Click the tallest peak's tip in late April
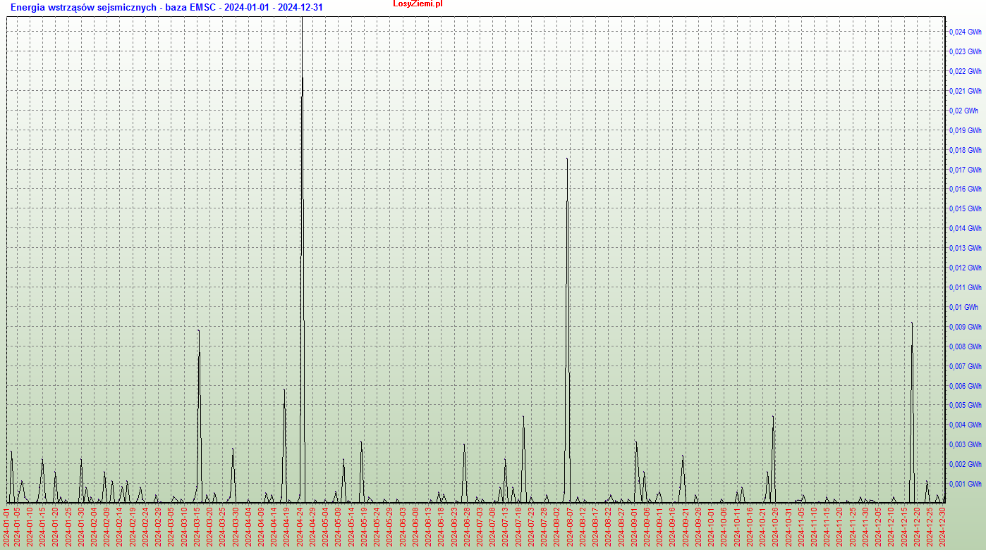Image resolution: width=986 pixels, height=550 pixels. coord(302,20)
